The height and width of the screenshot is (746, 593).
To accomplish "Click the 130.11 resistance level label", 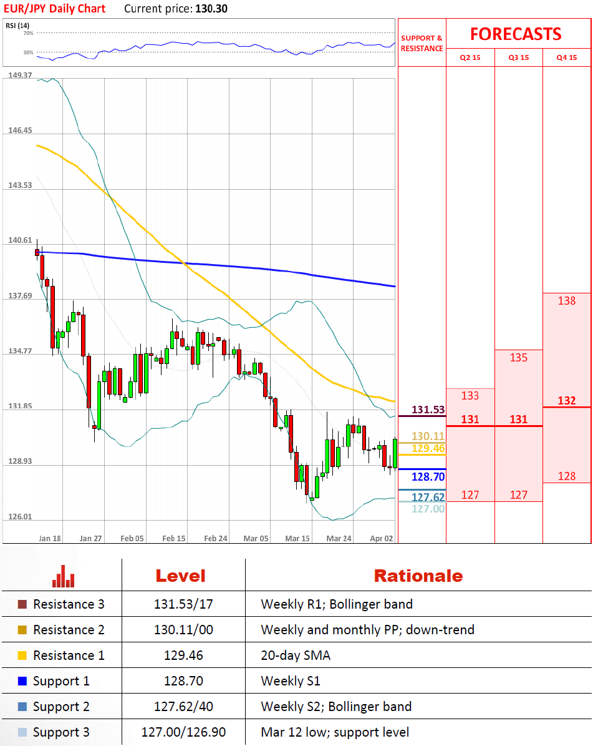I will coord(428,436).
